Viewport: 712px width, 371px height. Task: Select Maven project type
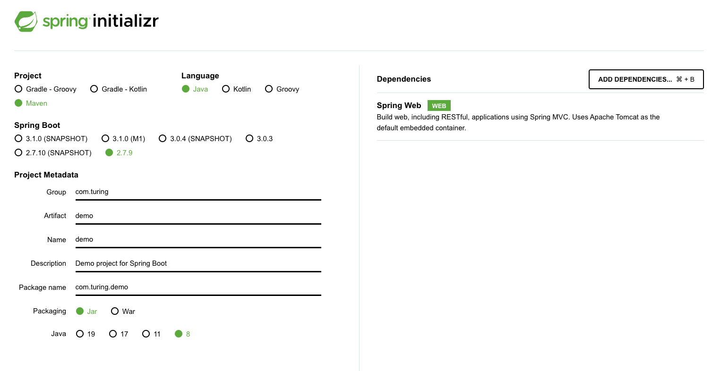pos(31,103)
